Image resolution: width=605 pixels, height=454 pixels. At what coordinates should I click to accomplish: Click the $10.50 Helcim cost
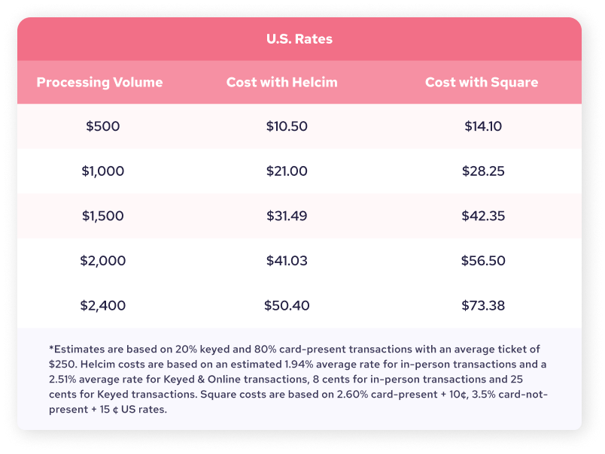click(x=287, y=126)
